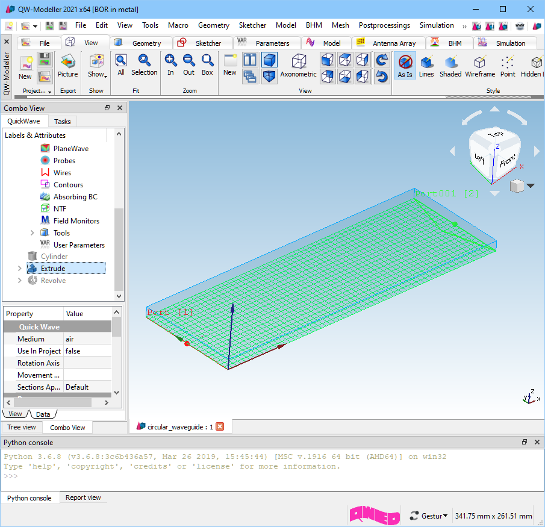Image resolution: width=545 pixels, height=527 pixels.
Task: Create a New view window
Action: coord(230,65)
